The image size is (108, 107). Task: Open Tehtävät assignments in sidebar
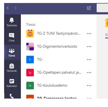coord(12,68)
